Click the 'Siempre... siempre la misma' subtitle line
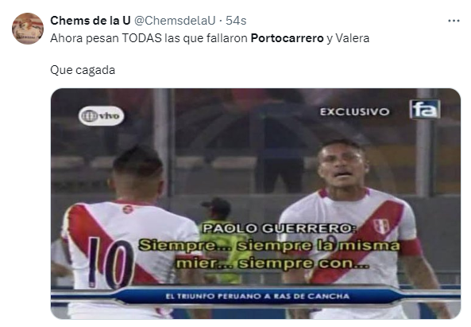Screen dimensions: 471x327 [x=269, y=246]
